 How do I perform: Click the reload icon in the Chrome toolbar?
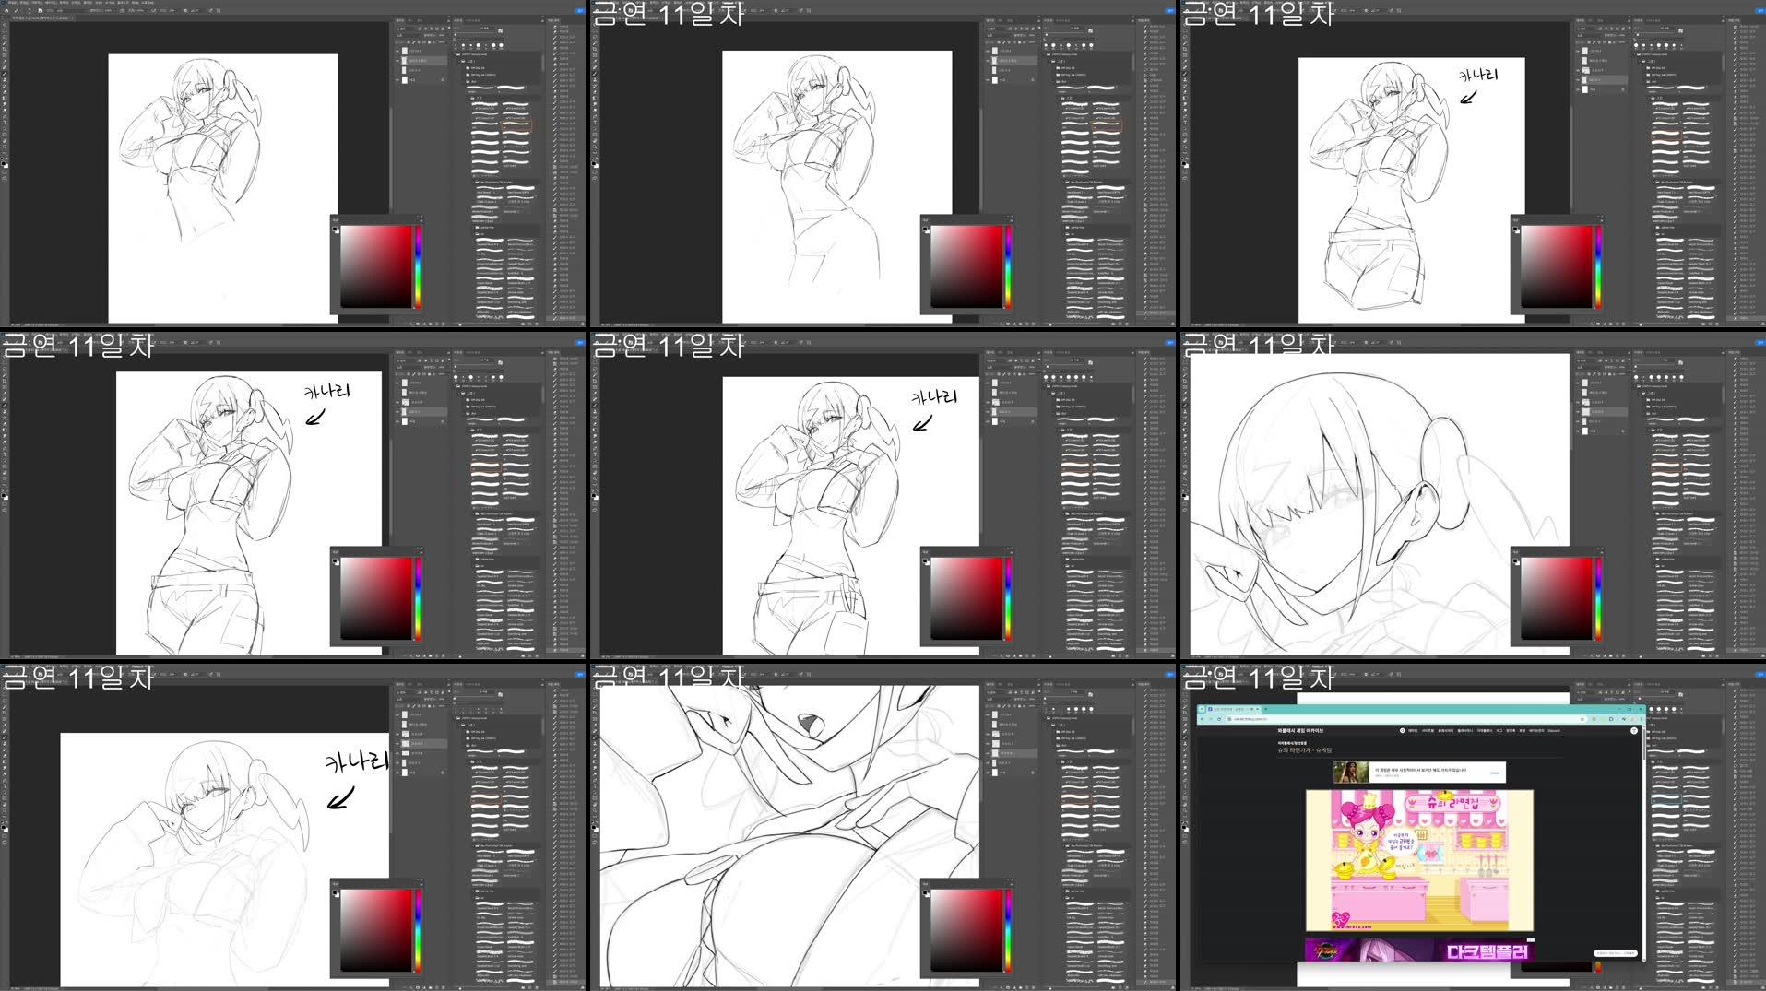(1220, 718)
